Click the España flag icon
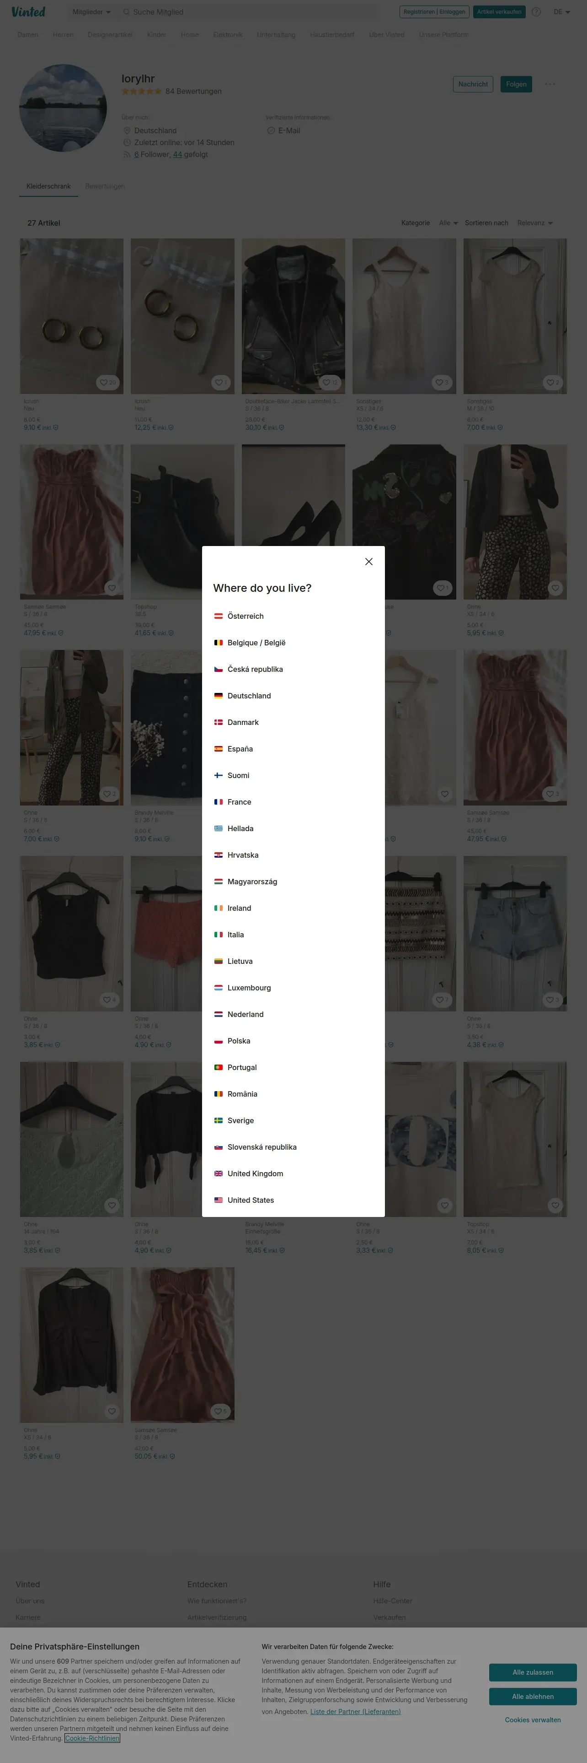 (219, 749)
